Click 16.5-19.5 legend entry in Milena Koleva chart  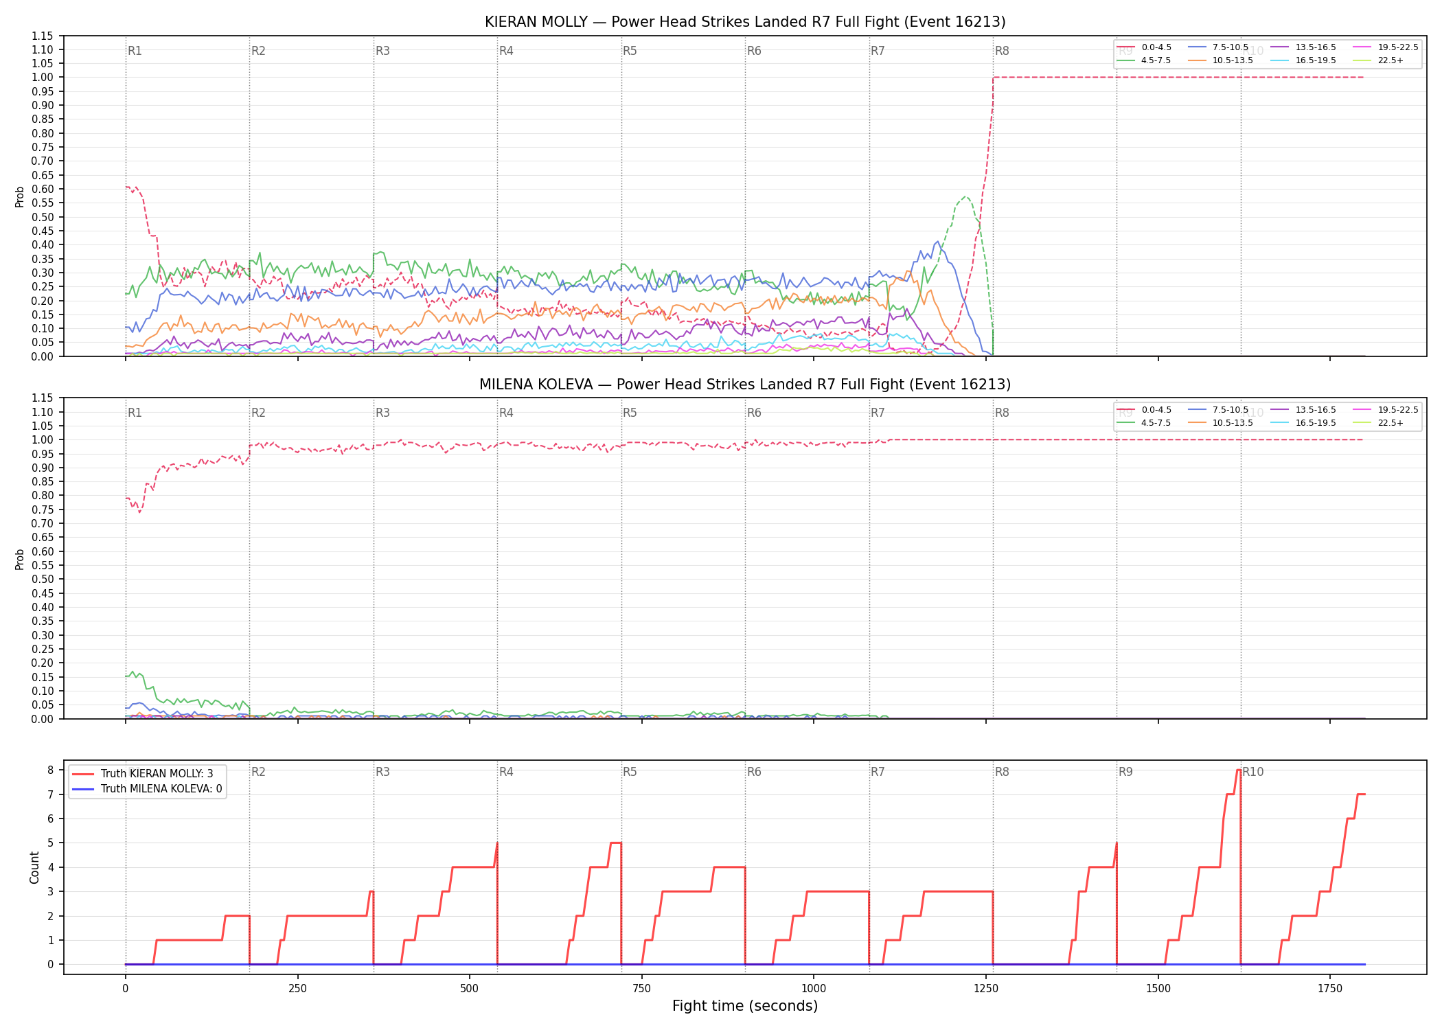(1303, 423)
